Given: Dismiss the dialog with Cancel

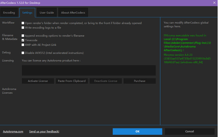Looking at the screenshot, I should pos(190,132).
